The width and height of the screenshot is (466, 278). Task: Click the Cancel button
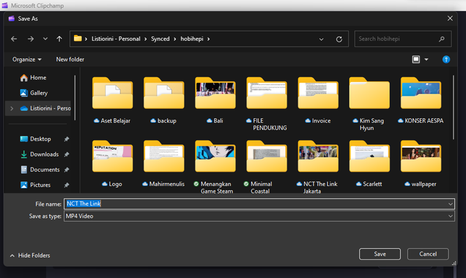(x=428, y=254)
